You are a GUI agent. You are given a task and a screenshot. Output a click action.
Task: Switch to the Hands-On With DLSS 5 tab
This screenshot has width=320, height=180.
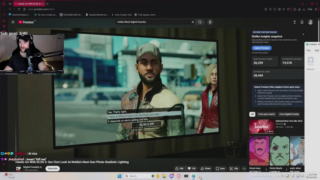click(29, 4)
